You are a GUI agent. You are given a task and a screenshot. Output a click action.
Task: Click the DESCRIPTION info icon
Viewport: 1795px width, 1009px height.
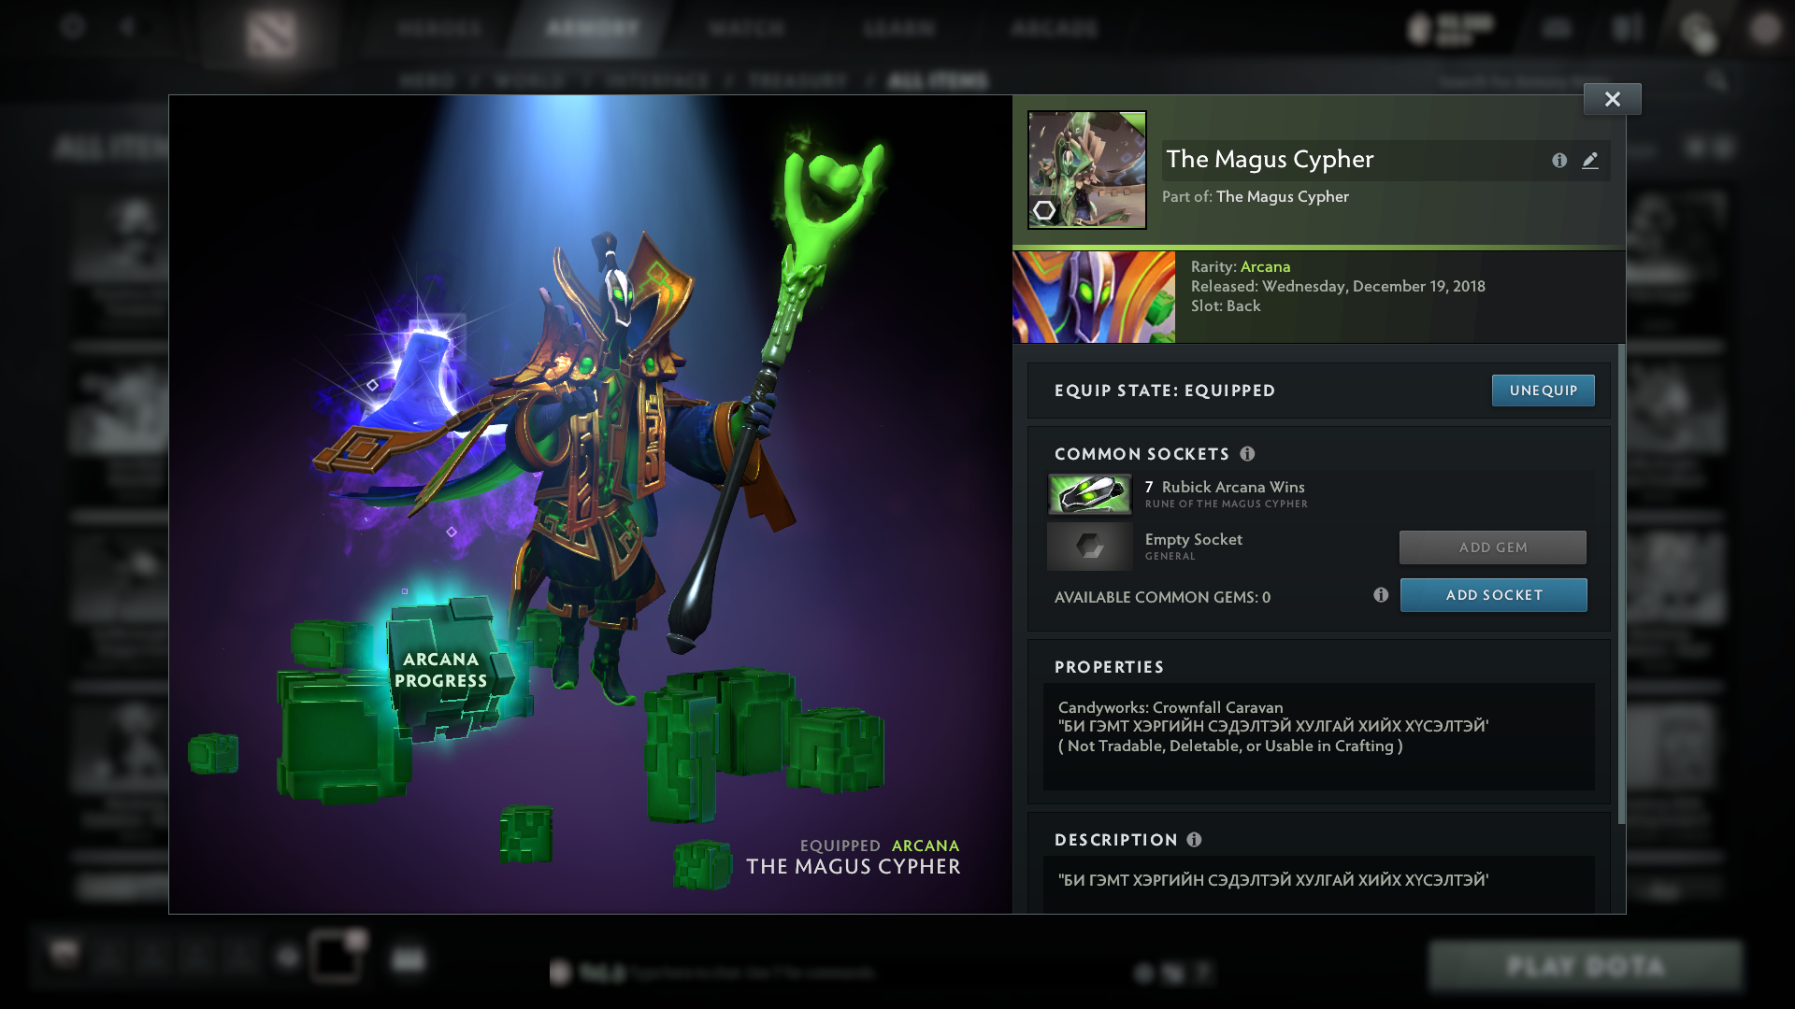pos(1193,840)
